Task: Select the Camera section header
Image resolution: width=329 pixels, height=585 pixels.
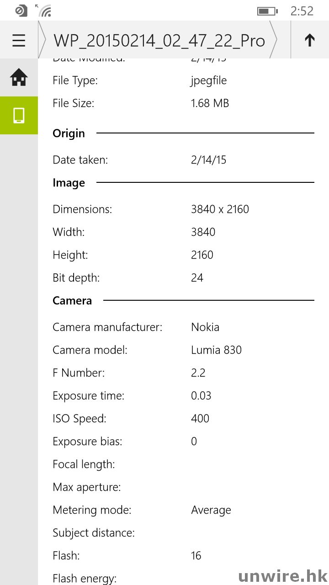Action: pos(72,301)
